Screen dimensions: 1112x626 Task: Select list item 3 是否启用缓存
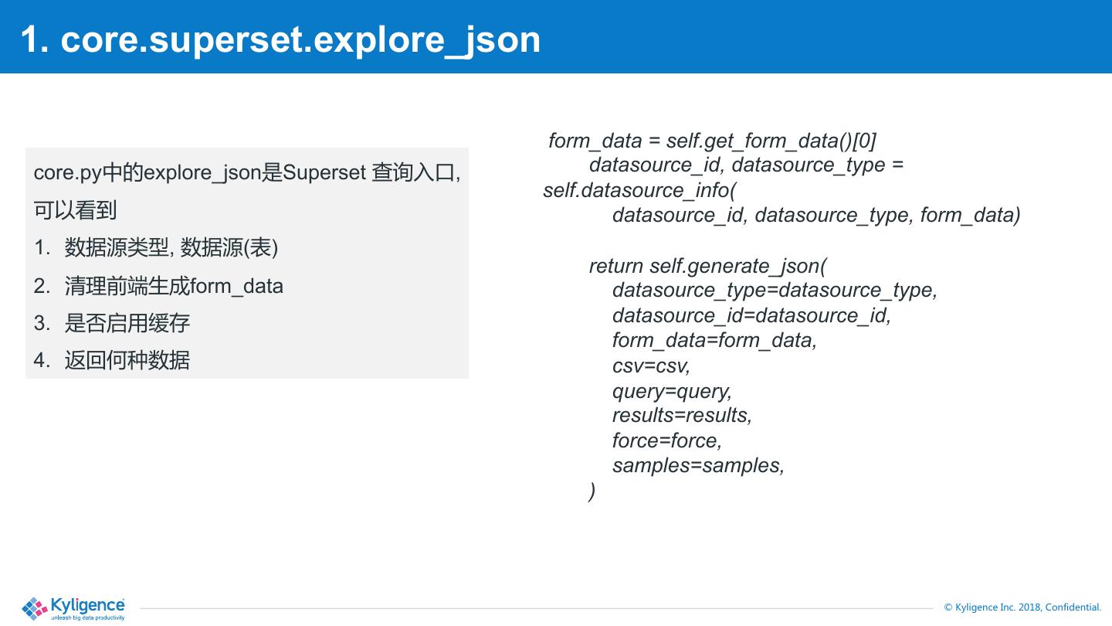[127, 323]
